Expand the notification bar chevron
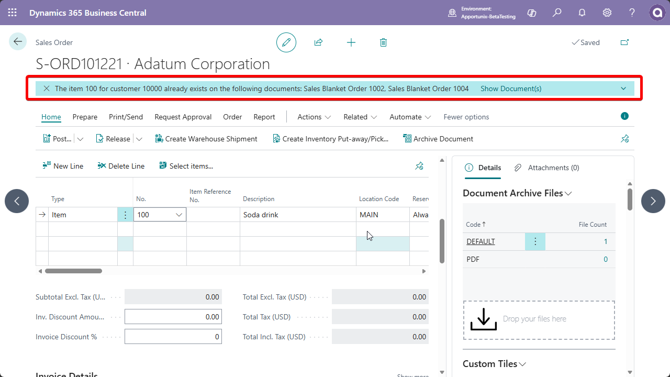 623,88
